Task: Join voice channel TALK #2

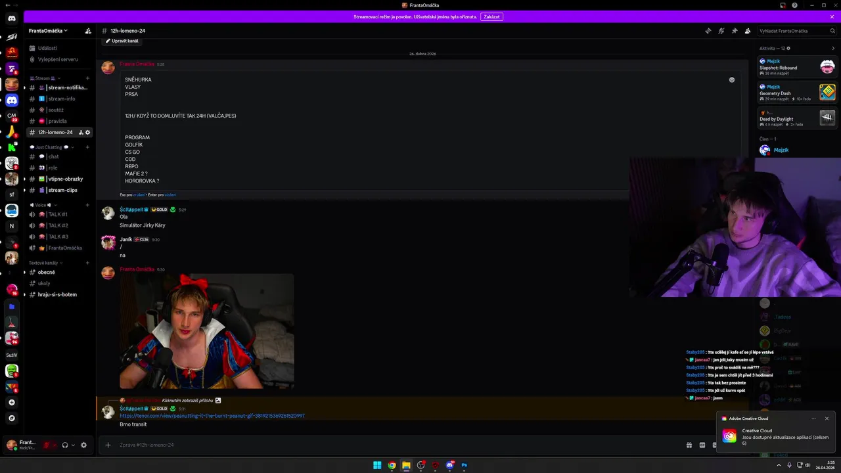Action: click(60, 225)
